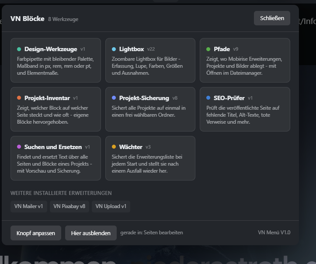Open the Pfade tool card

pos(245,60)
